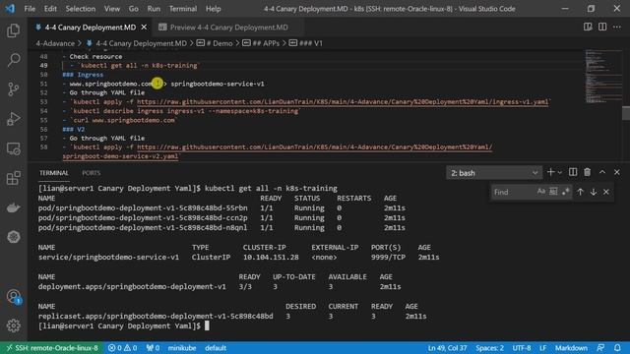
Task: Open Ln 49, Col 37 go-to-line
Action: click(447, 347)
